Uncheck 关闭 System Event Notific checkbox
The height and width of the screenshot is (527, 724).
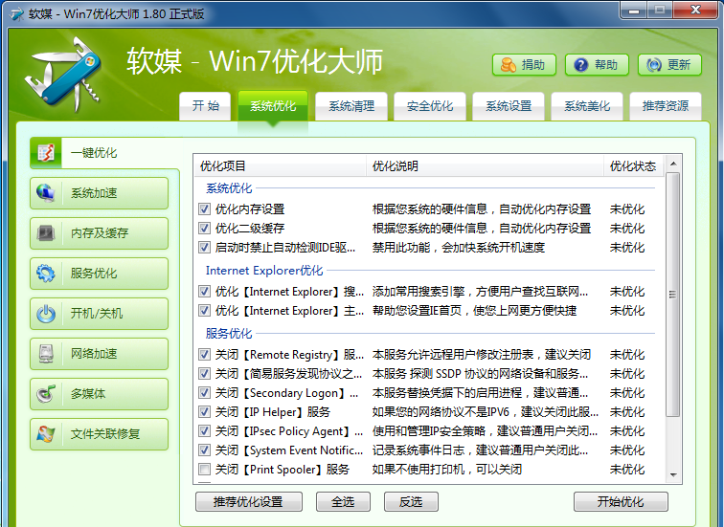204,450
